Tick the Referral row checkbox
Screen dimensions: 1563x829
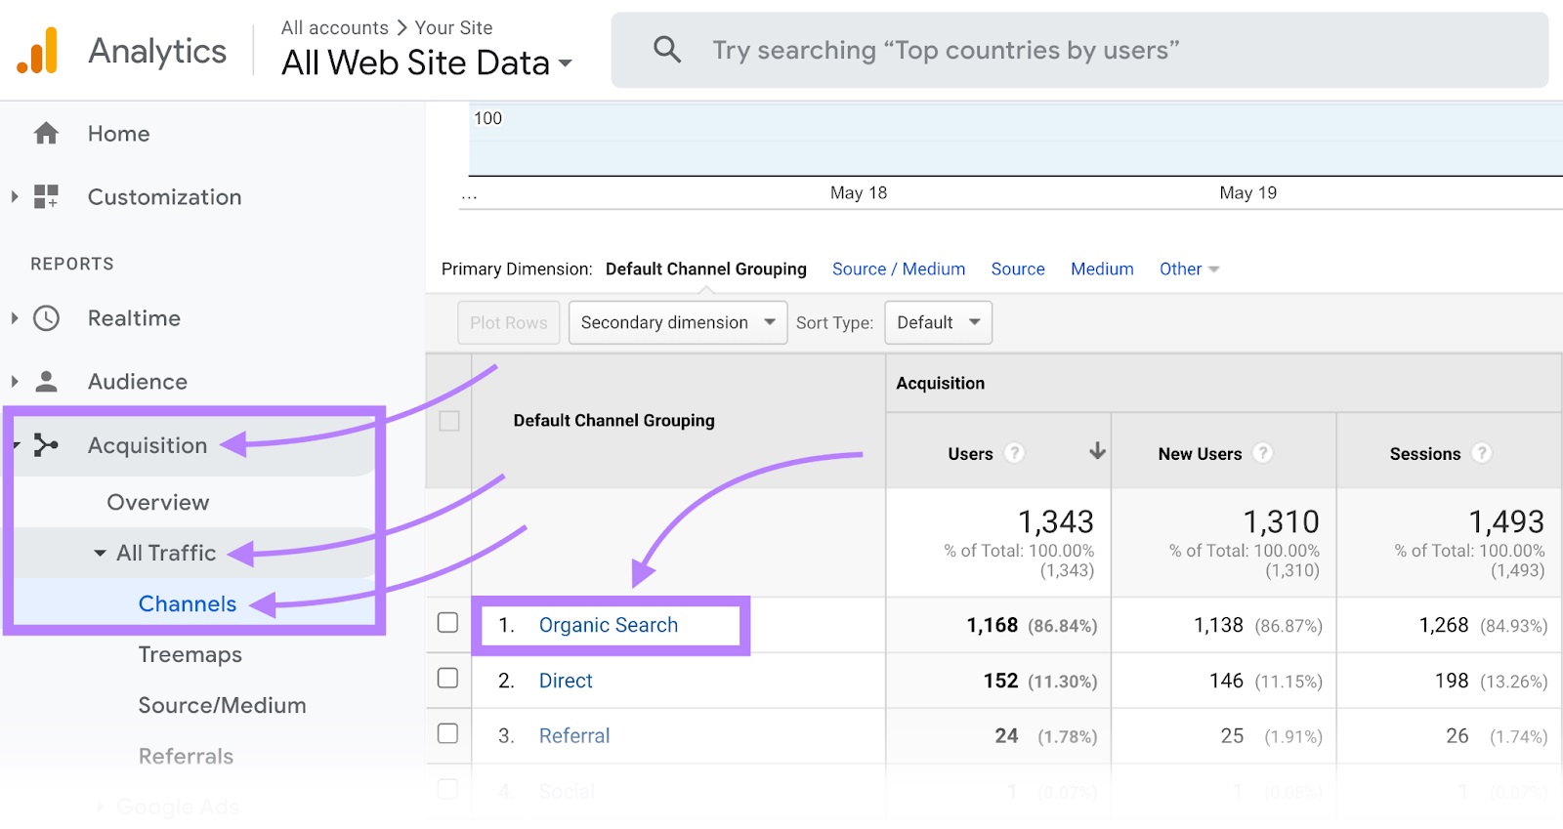[448, 733]
